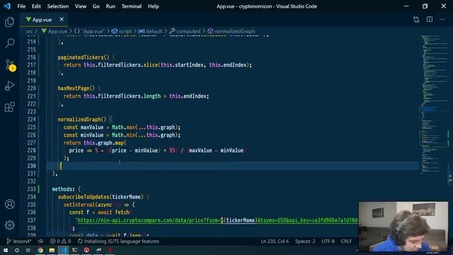Image resolution: width=453 pixels, height=255 pixels.
Task: Open the Selection menu
Action: pyautogui.click(x=58, y=6)
